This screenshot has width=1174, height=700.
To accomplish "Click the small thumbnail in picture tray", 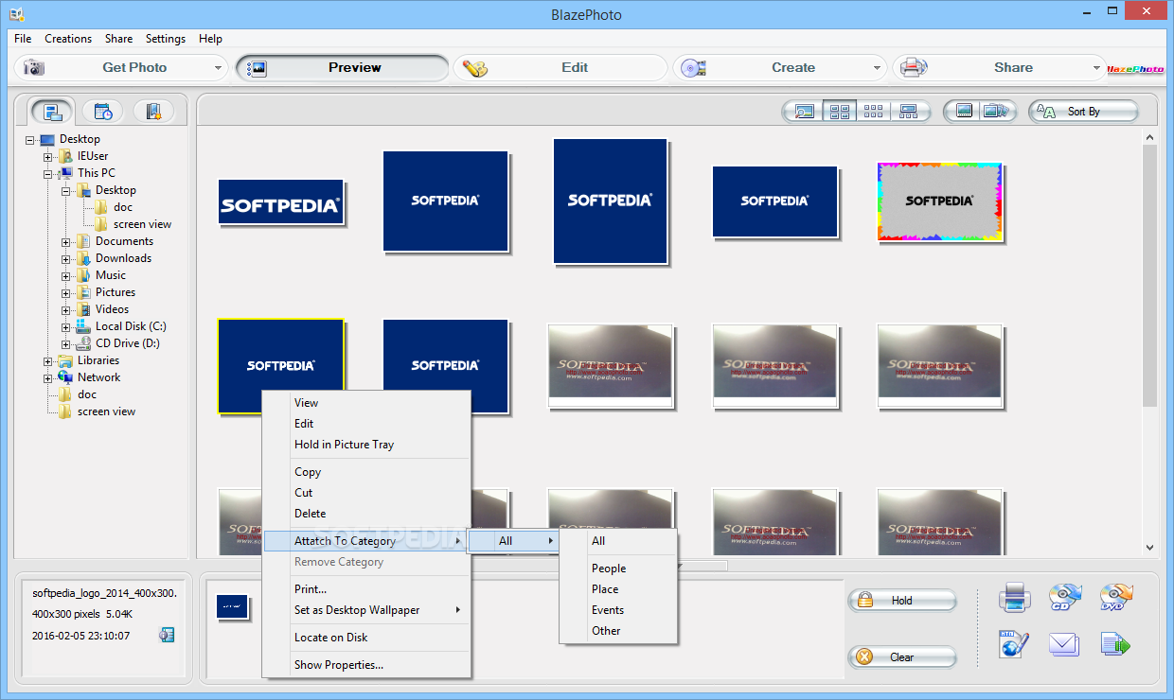I will (x=232, y=605).
